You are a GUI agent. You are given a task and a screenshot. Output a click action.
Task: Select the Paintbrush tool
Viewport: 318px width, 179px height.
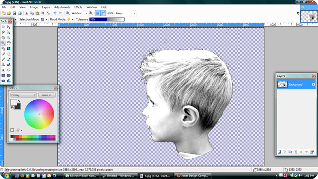click(3, 54)
